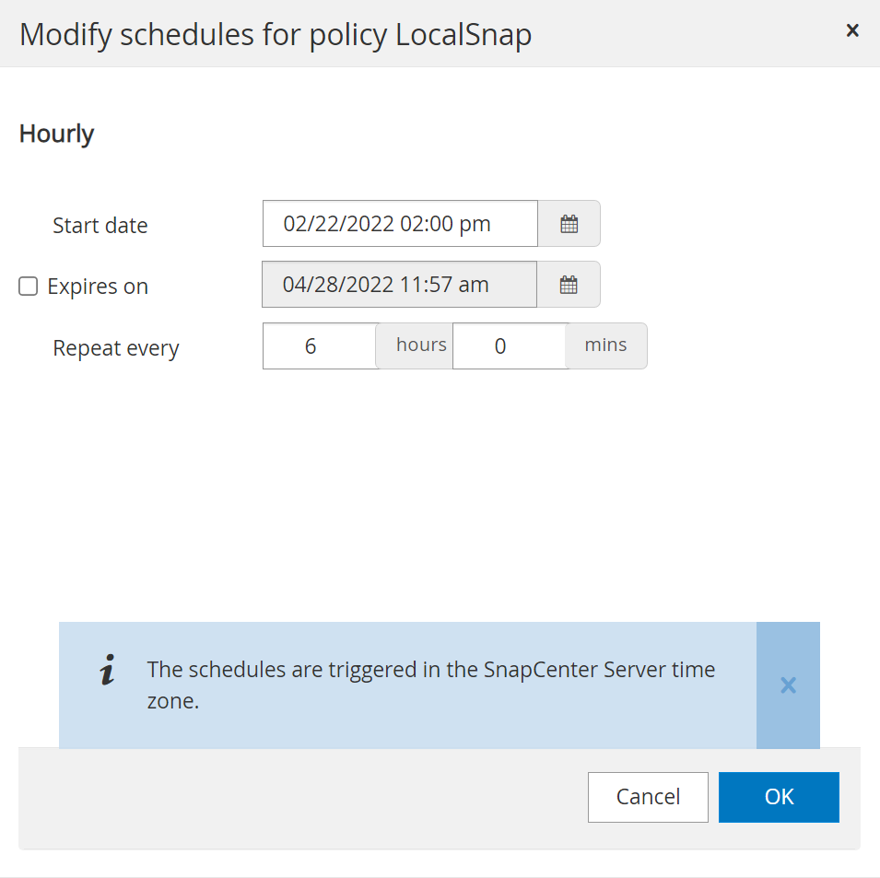Click the hours unit label
The image size is (880, 878).
coord(421,345)
